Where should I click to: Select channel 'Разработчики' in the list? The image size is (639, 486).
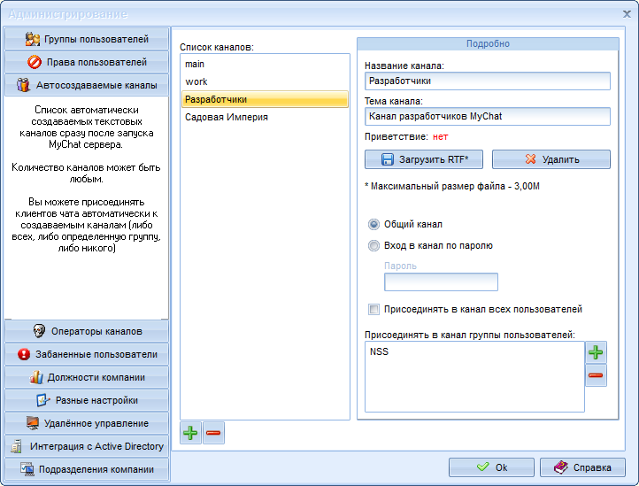click(265, 99)
